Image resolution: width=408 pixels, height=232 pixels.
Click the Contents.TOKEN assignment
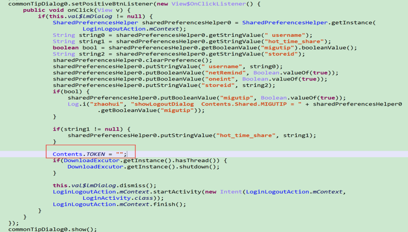89,154
